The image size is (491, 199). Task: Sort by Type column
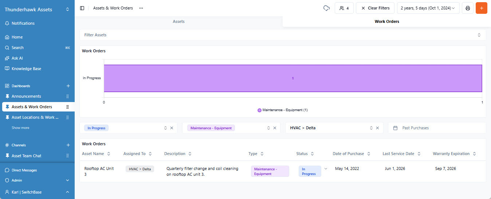pyautogui.click(x=256, y=154)
